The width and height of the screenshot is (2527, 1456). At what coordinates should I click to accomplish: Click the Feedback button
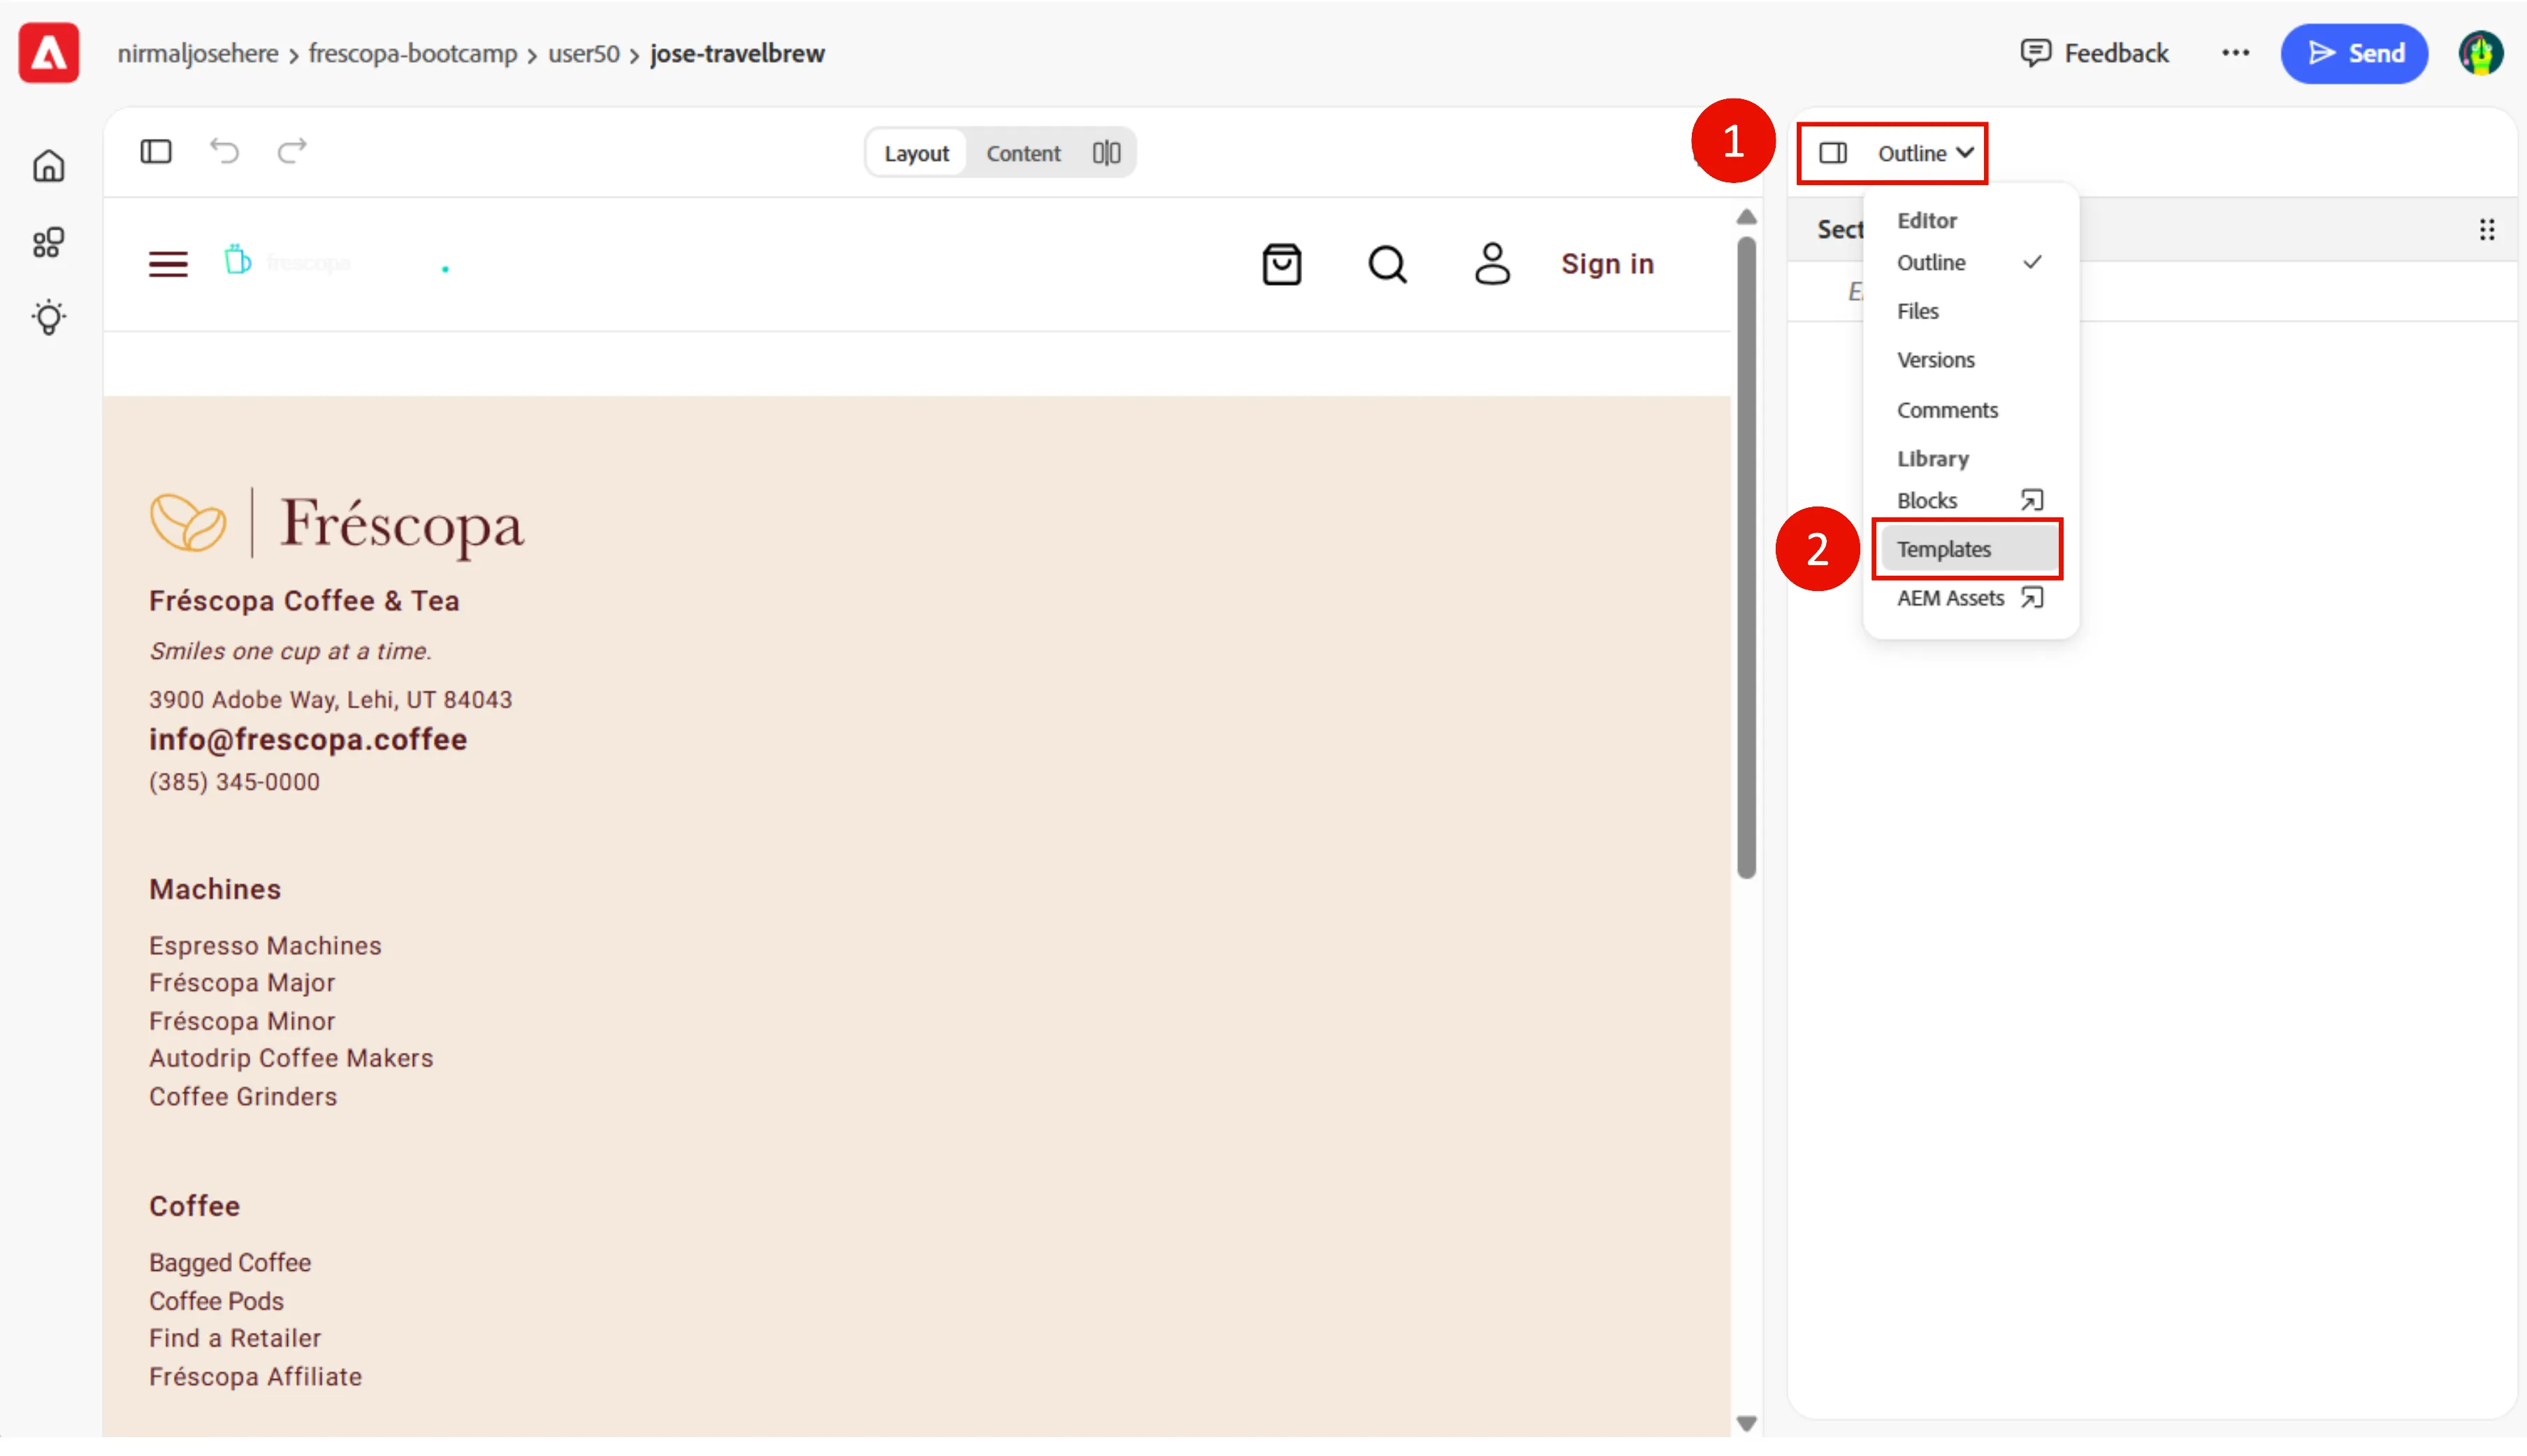pos(2094,53)
